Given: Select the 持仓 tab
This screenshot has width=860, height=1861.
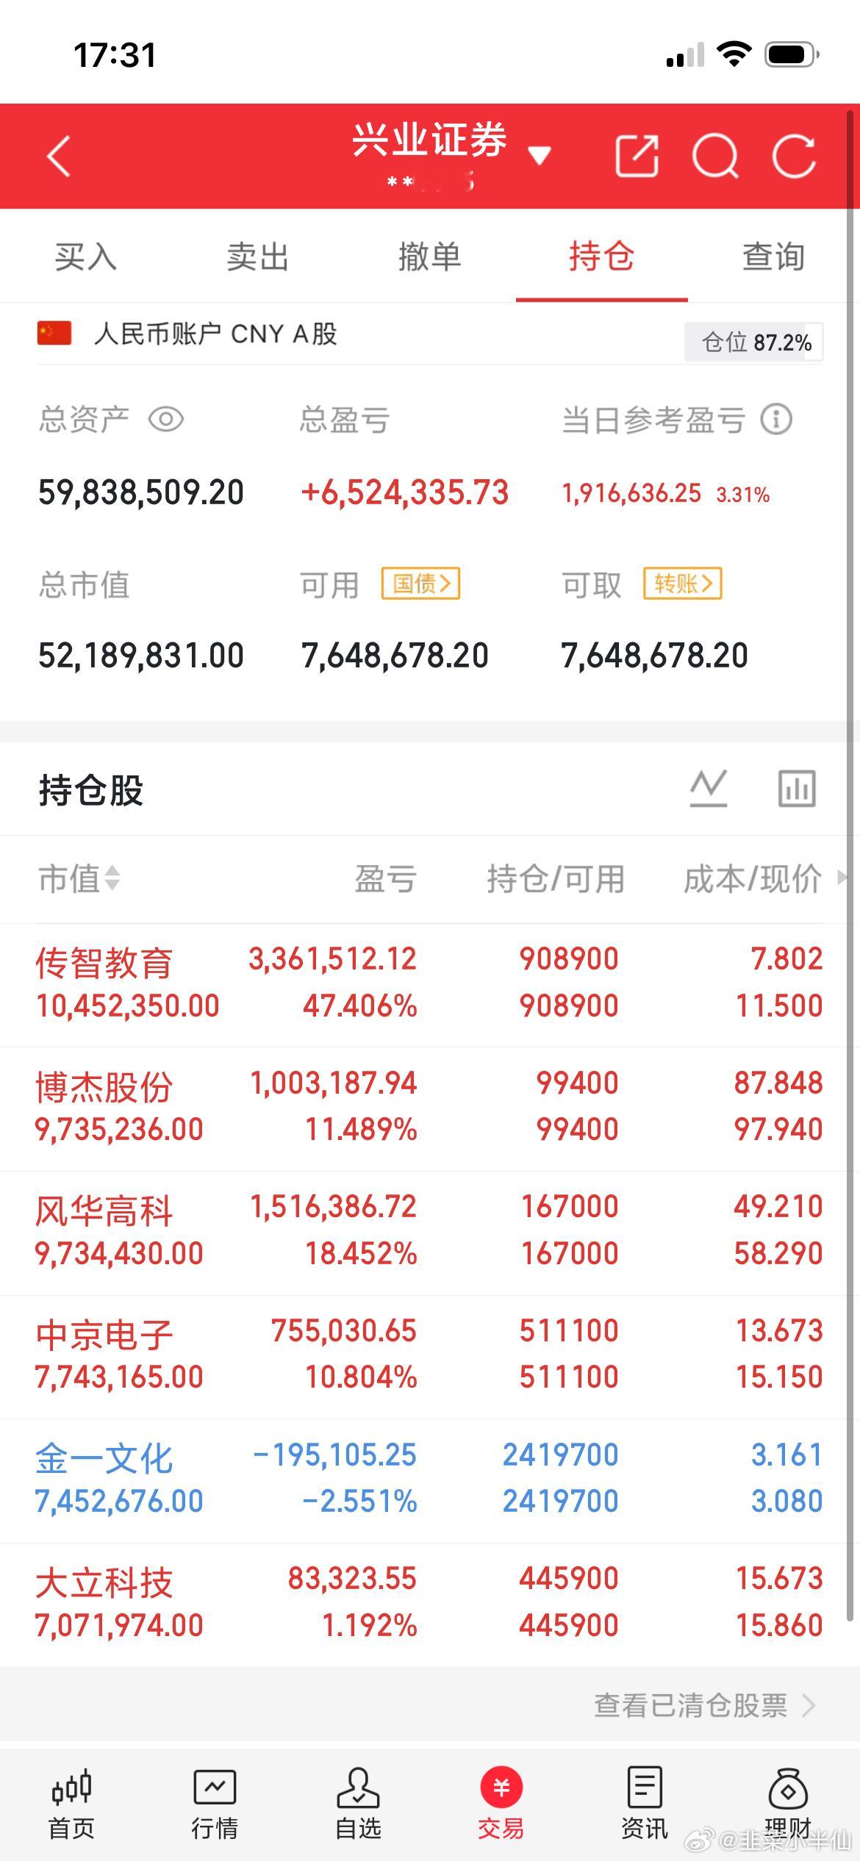Looking at the screenshot, I should click(x=601, y=257).
